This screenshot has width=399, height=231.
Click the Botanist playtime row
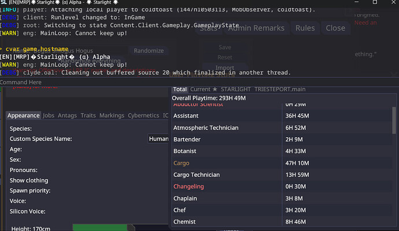(282, 151)
